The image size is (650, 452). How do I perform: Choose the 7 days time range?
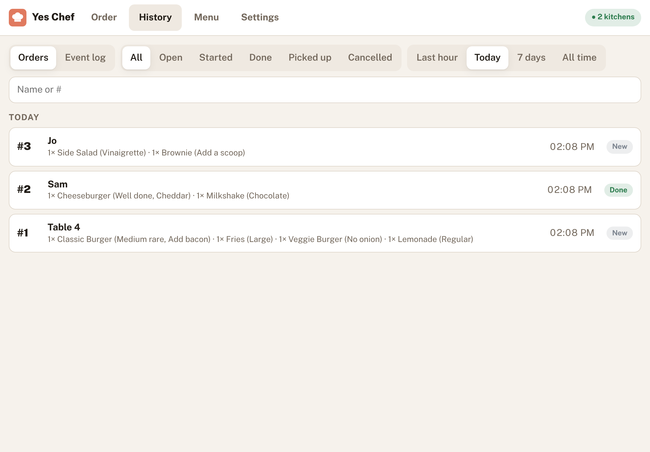coord(531,58)
